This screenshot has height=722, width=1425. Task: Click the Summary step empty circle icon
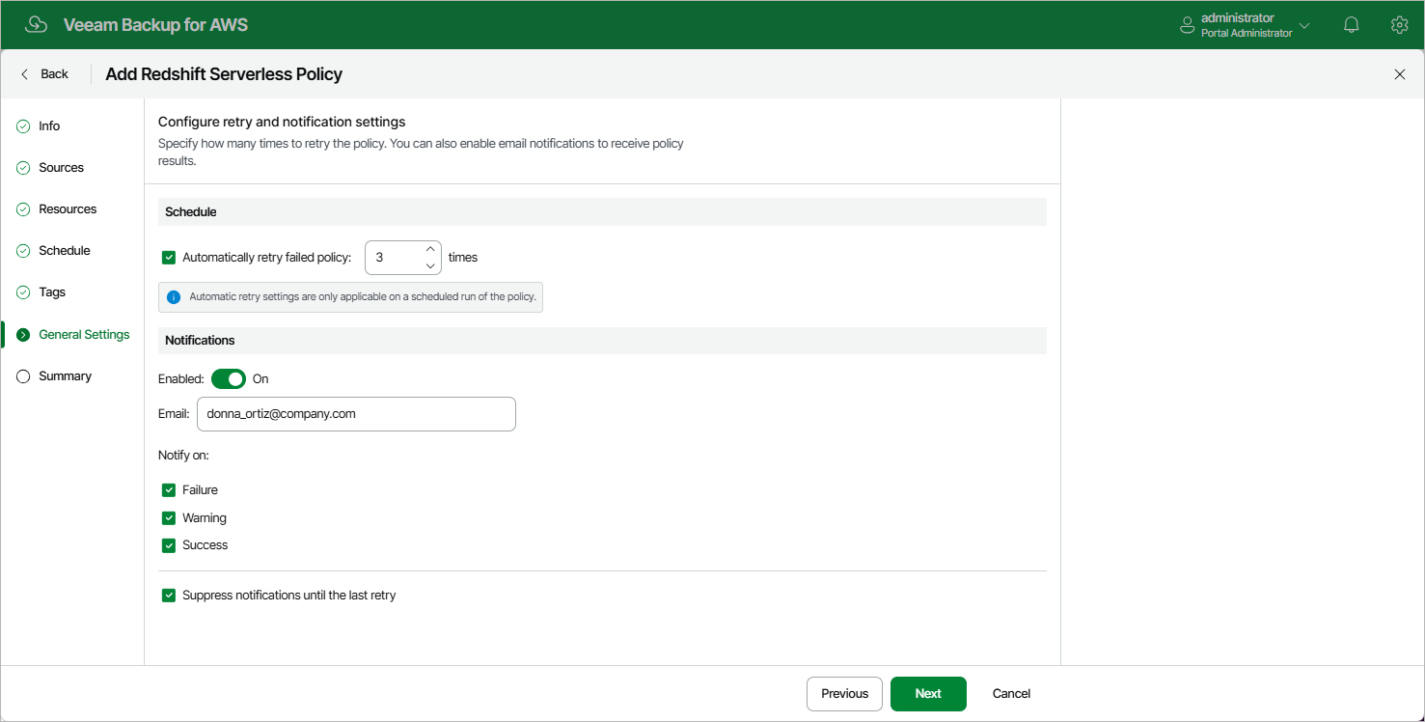[23, 375]
